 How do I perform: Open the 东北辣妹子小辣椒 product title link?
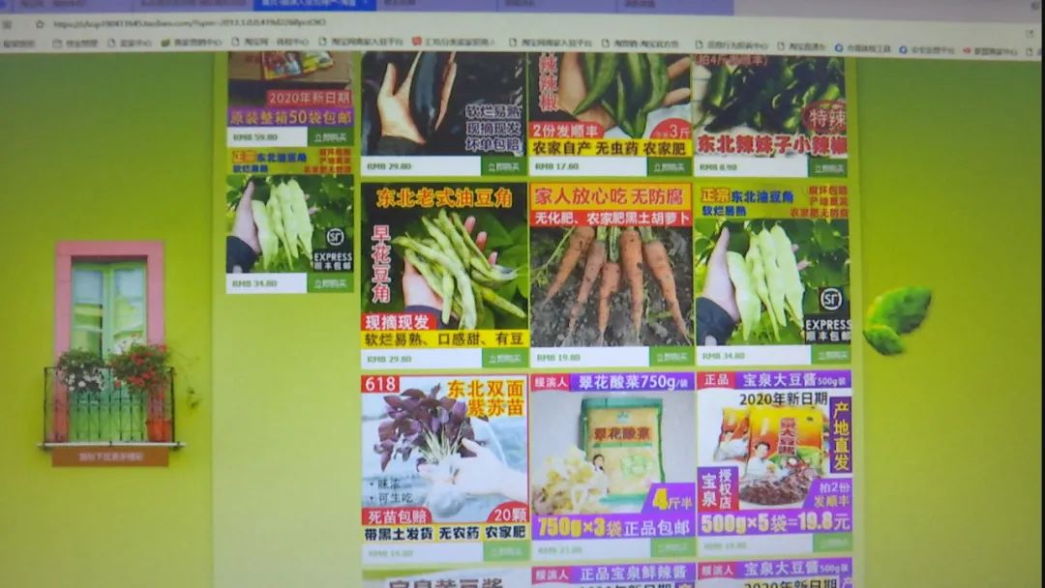(774, 145)
